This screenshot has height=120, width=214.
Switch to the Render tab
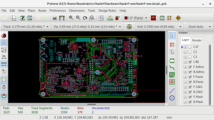197,40
